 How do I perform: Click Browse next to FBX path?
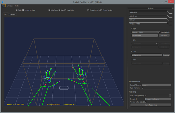164,36
